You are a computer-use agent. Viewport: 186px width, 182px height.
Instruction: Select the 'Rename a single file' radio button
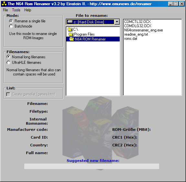[x=11, y=21]
